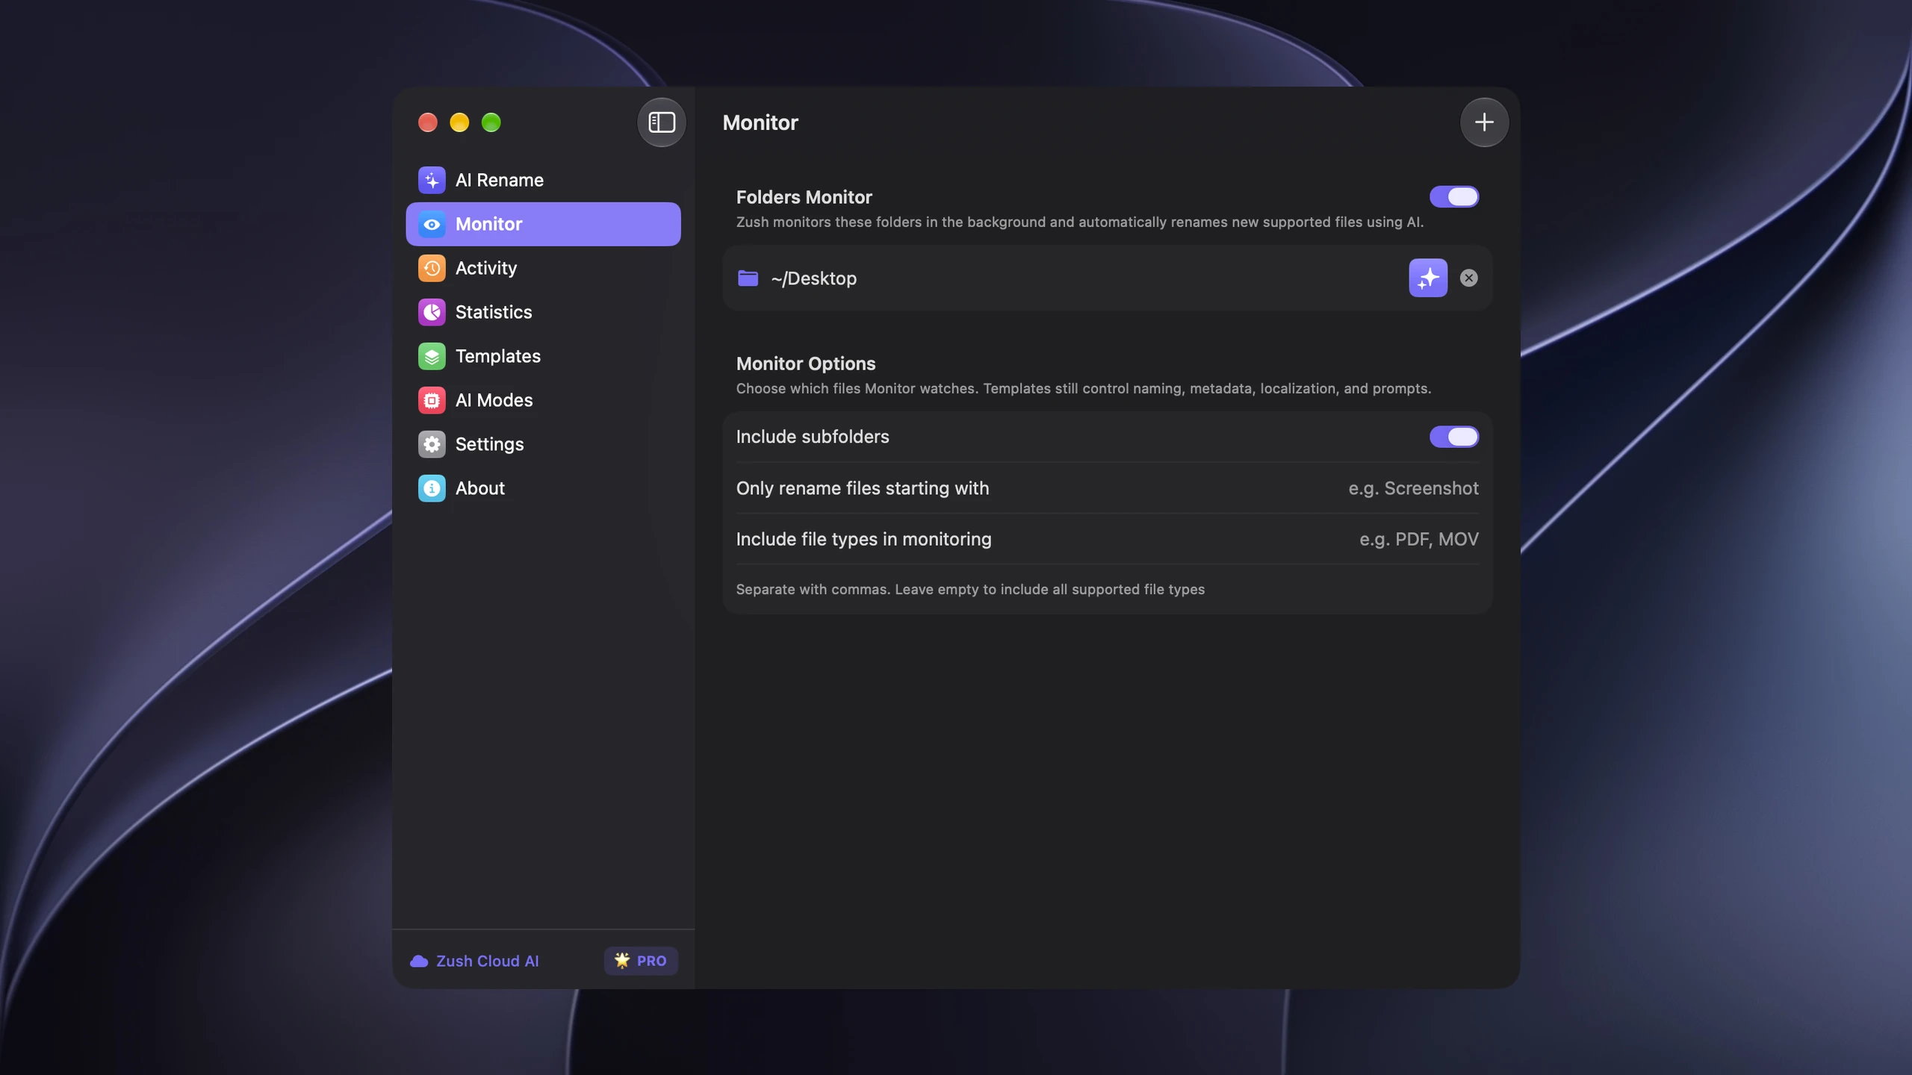Remove the ~/Desktop folder with the x icon
Screen dimensions: 1912x1075
click(x=1468, y=278)
